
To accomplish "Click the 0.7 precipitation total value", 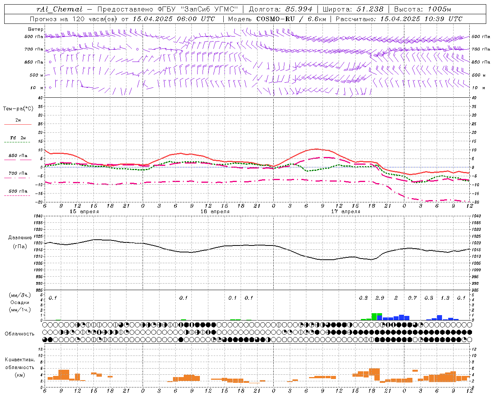I will [412, 298].
